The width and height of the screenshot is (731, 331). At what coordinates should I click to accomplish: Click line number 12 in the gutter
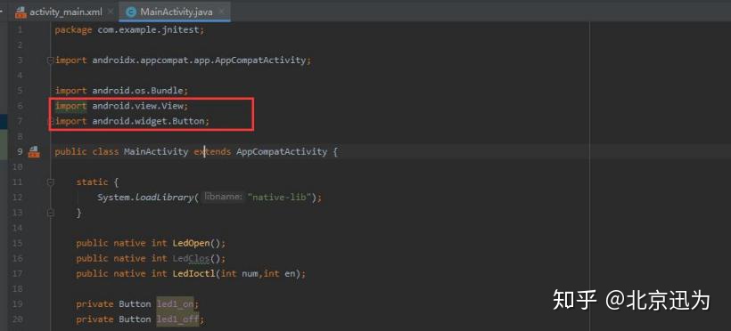[x=17, y=198]
